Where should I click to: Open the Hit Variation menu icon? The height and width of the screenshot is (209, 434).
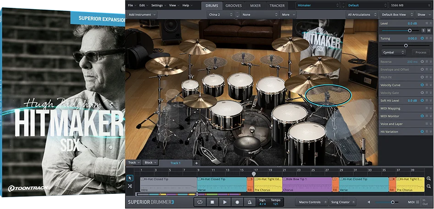coord(427,132)
